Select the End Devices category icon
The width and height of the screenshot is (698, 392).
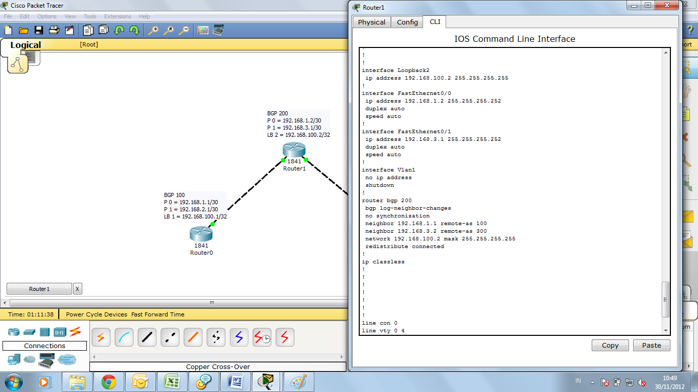coord(14,359)
